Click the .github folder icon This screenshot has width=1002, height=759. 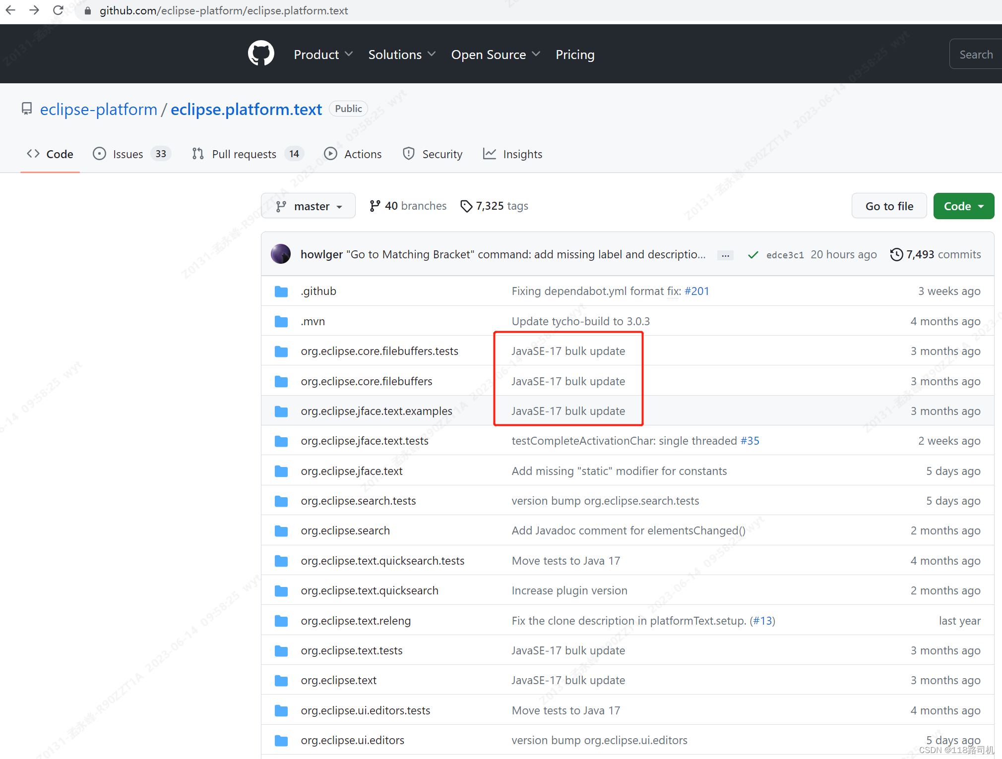281,291
